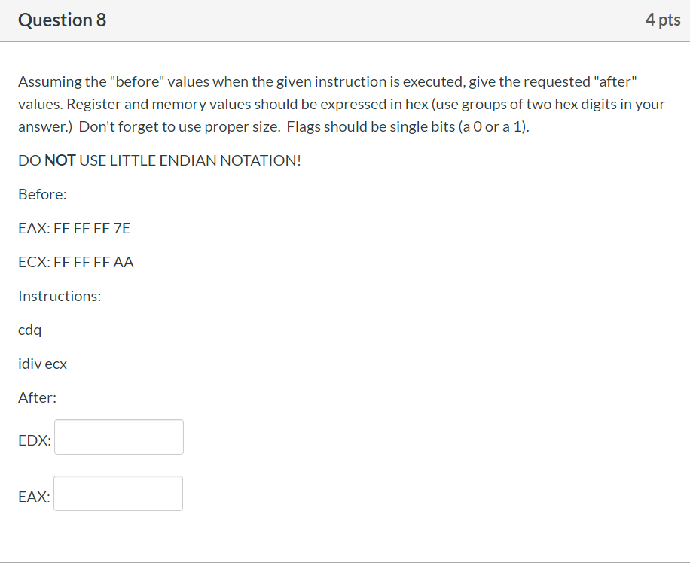Click the LITTLE ENDIAN warning text
690x569 pixels.
pyautogui.click(x=160, y=160)
